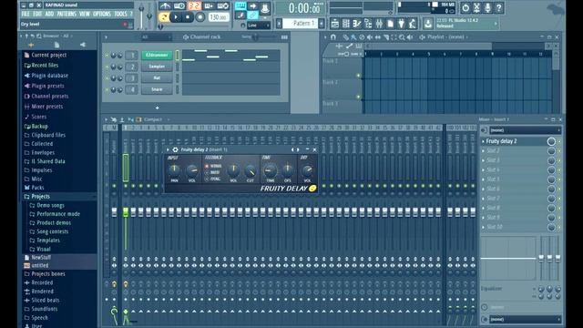Open Mixer input (none) dropdown at top
583x328 pixels.
[525, 130]
